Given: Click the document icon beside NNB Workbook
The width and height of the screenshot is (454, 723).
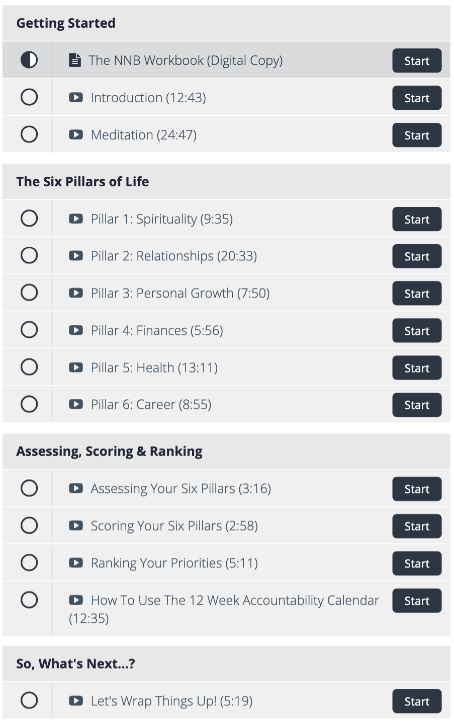Looking at the screenshot, I should (75, 60).
